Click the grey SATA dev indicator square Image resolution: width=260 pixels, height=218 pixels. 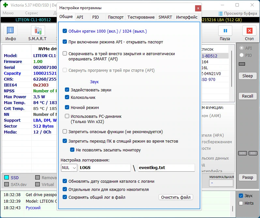coord(7,184)
